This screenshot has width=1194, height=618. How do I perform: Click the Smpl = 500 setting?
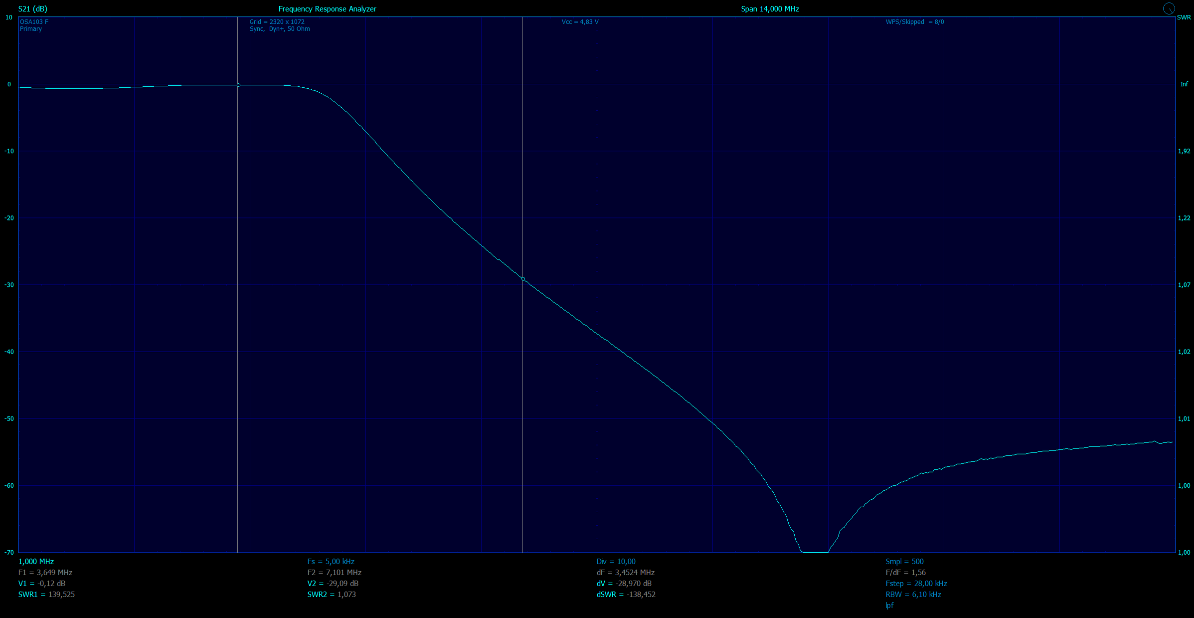click(x=904, y=562)
